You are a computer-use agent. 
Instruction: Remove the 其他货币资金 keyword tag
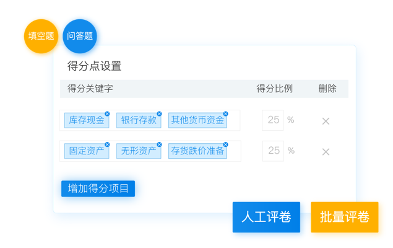tap(226, 114)
